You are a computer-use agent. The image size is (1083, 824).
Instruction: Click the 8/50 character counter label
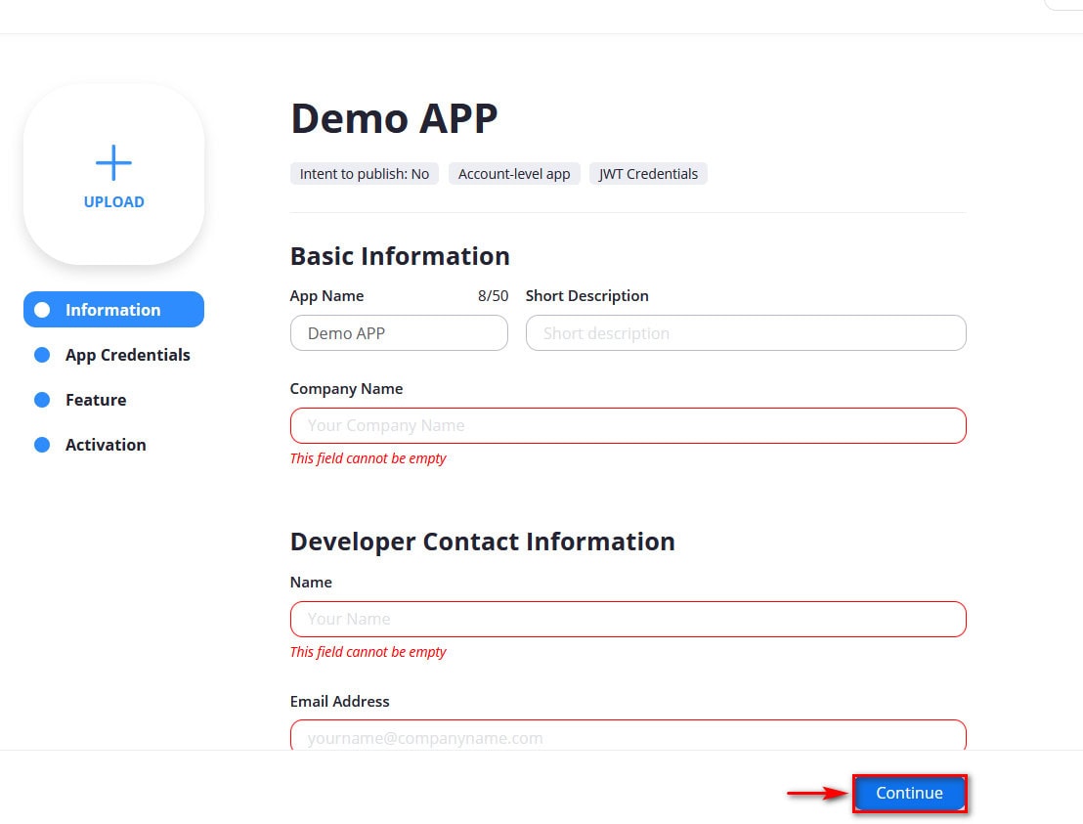pos(493,295)
